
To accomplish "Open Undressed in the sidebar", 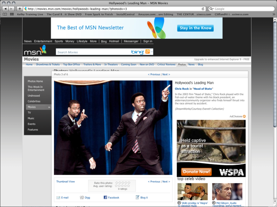I will point(34,96).
